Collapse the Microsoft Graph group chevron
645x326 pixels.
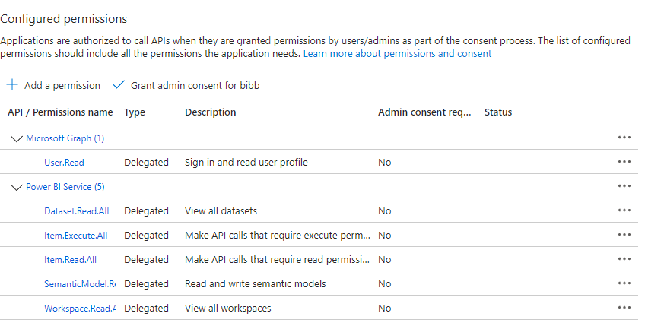(16, 139)
